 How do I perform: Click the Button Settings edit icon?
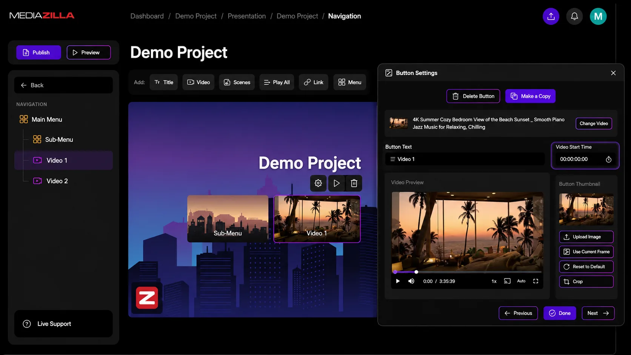pos(389,73)
